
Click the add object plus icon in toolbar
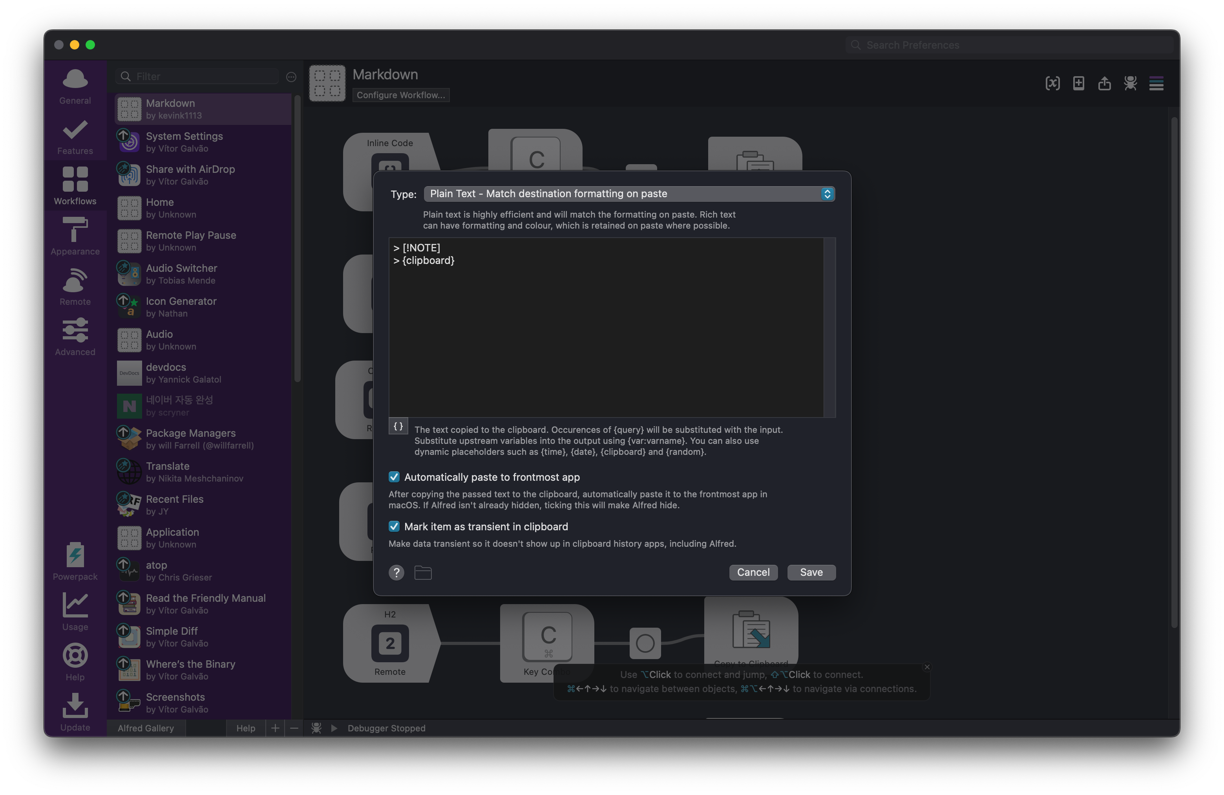click(1078, 83)
